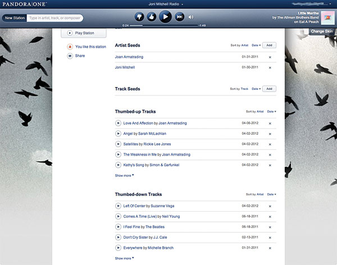Open the Pandora One logo home link
Viewport: 337px width, 265px height.
25,4
